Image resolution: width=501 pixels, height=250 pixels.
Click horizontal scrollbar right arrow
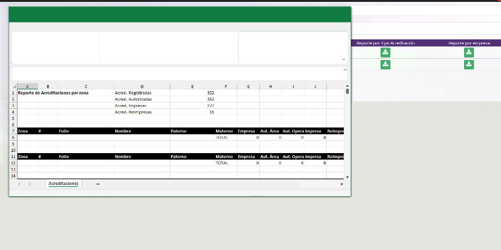click(x=342, y=184)
